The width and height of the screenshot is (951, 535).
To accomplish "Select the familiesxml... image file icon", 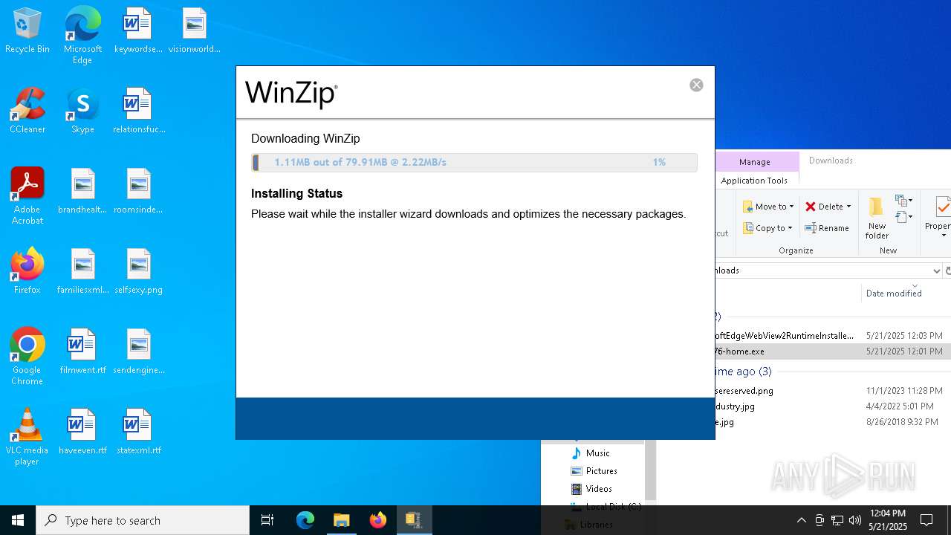I will [x=82, y=272].
